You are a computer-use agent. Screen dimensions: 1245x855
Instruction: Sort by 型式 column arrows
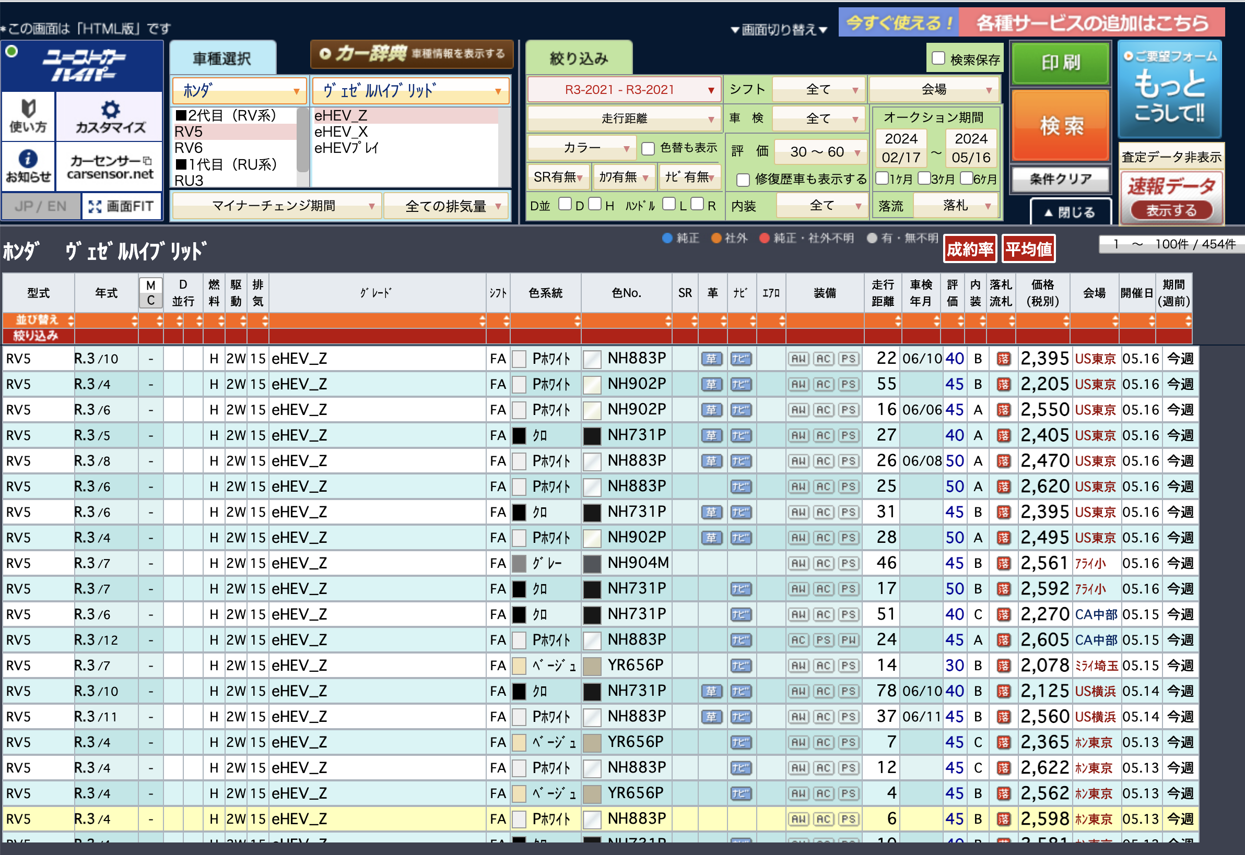(x=71, y=321)
